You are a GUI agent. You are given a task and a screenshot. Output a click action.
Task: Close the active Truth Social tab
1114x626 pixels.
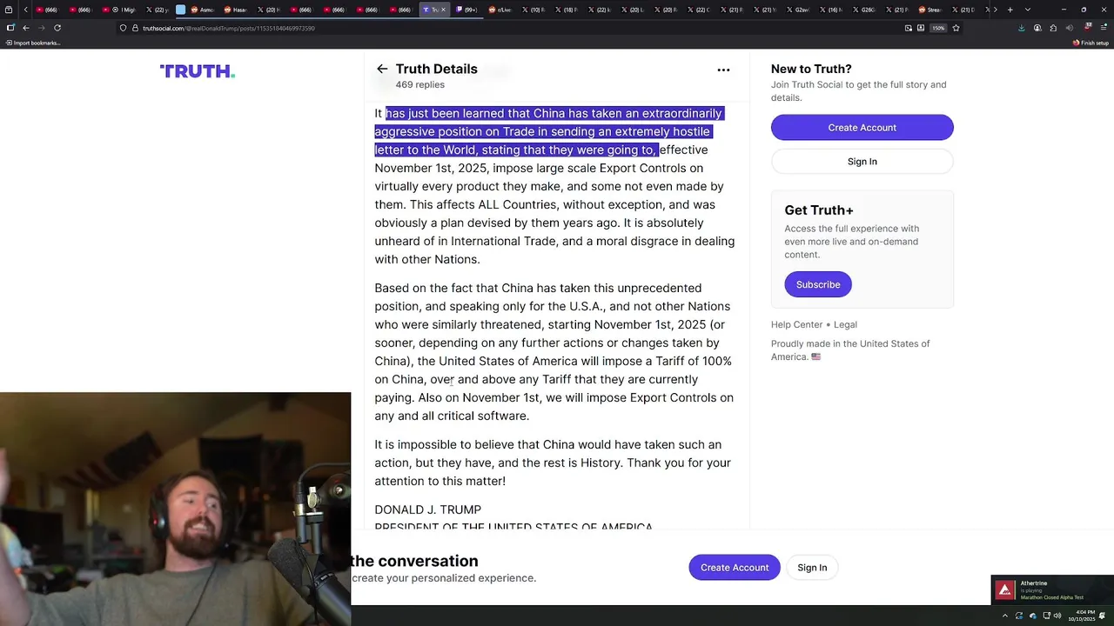tap(444, 10)
